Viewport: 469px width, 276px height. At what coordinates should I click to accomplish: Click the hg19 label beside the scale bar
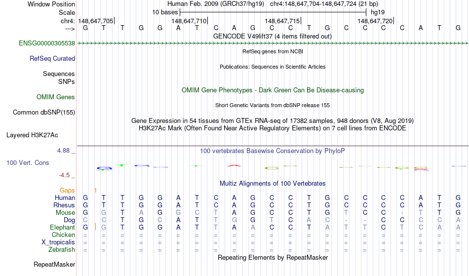coord(378,12)
